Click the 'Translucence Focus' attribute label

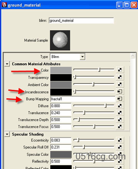[33, 127]
